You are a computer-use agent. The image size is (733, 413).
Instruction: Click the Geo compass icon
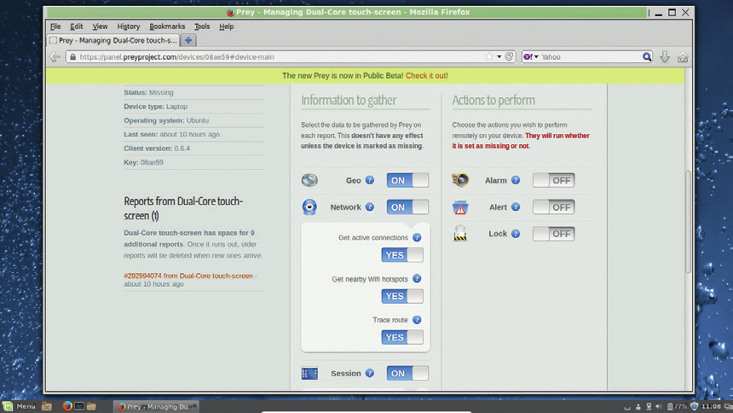tap(309, 180)
